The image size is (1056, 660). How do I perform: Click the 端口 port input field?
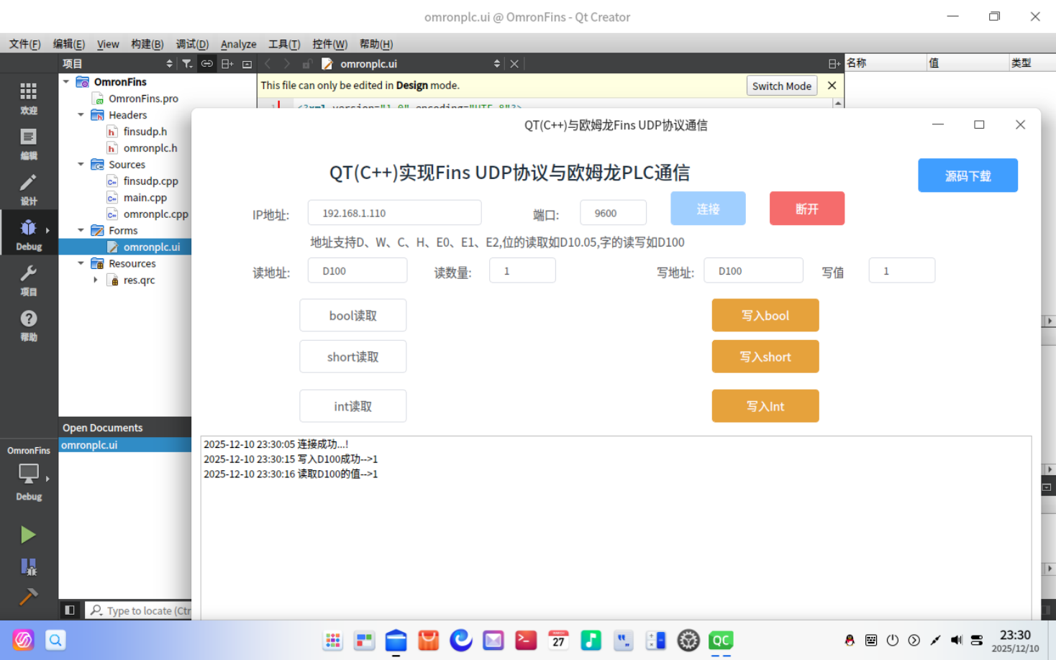tap(613, 213)
